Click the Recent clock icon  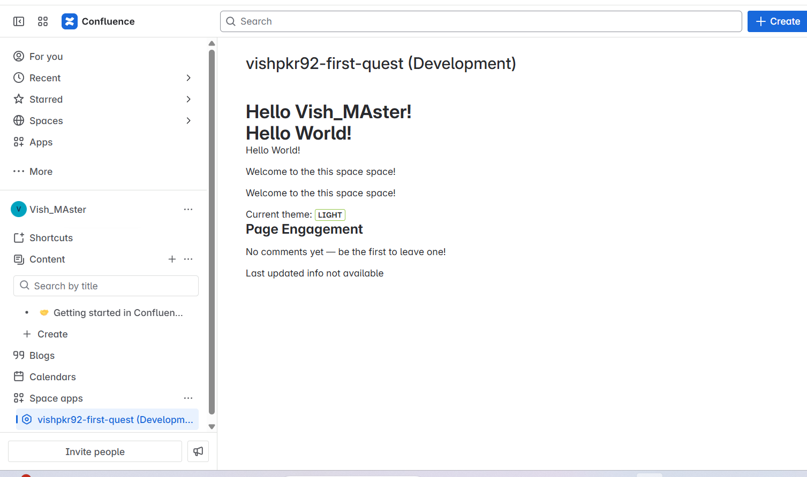(x=19, y=78)
